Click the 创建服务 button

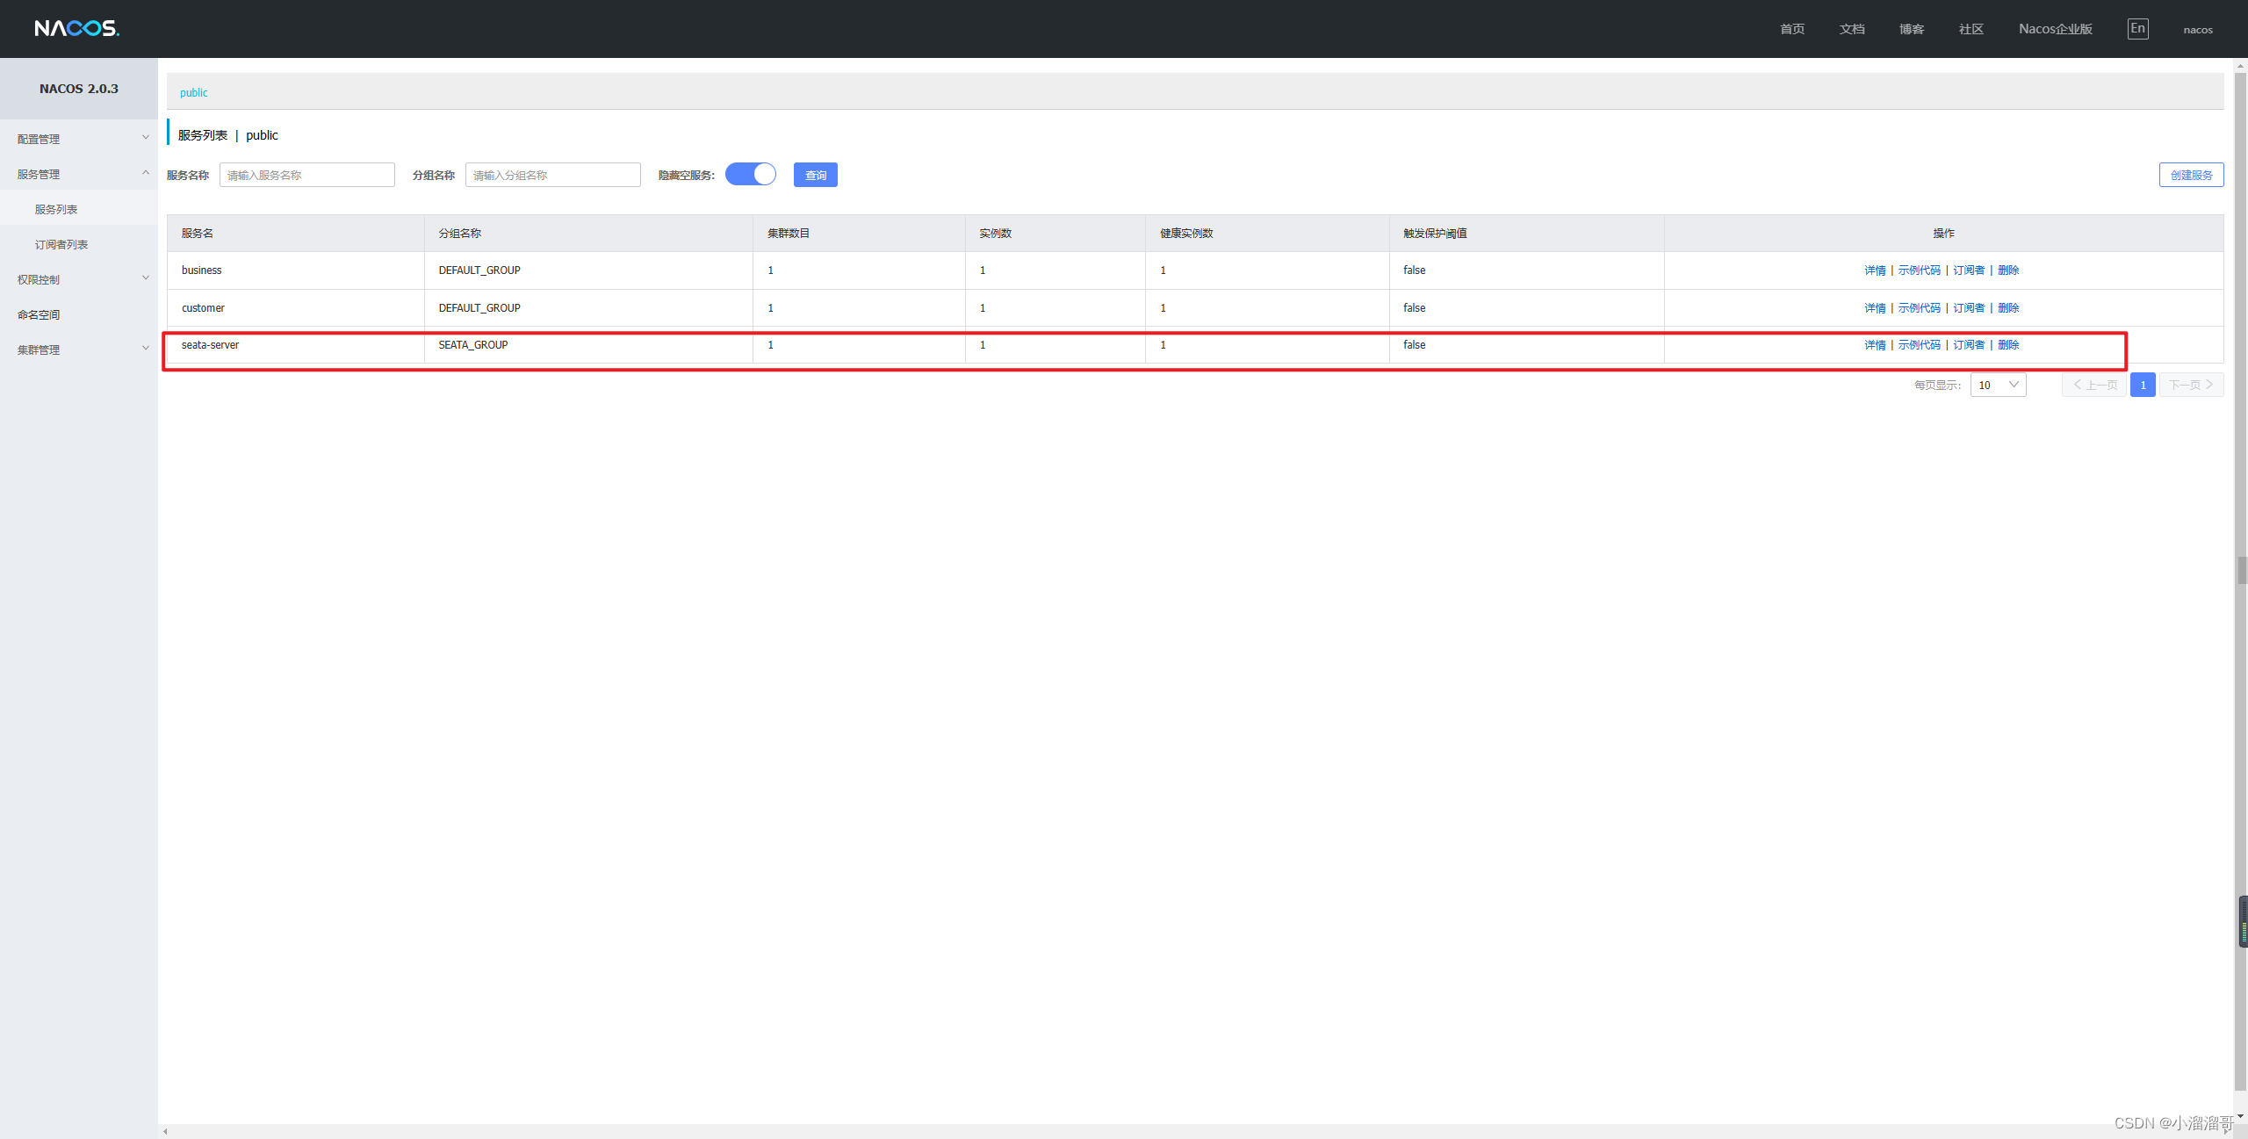pos(2191,175)
